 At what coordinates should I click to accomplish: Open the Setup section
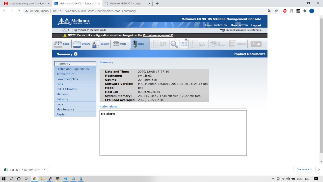tap(62, 44)
